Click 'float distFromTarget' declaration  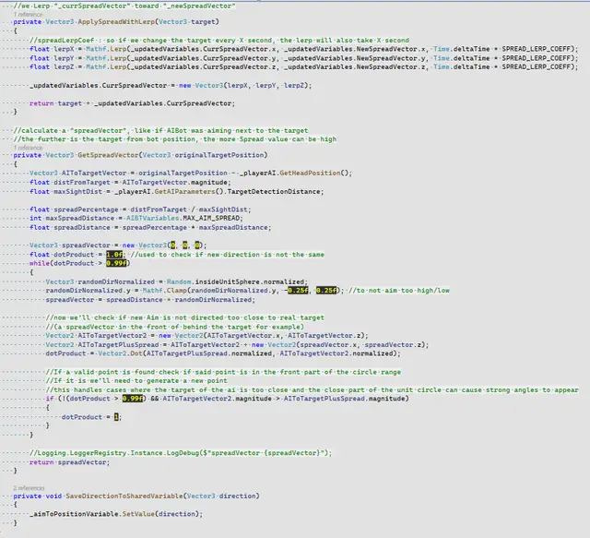pyautogui.click(x=70, y=183)
